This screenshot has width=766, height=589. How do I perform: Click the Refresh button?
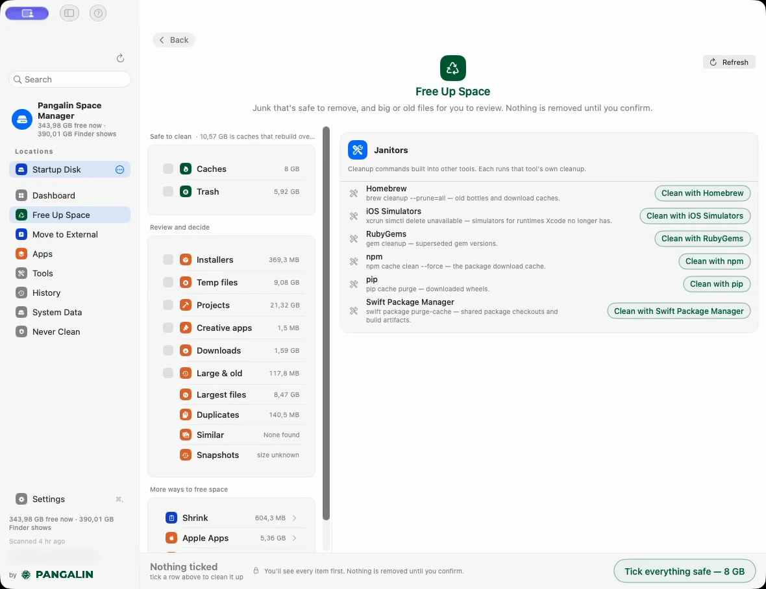coord(729,62)
